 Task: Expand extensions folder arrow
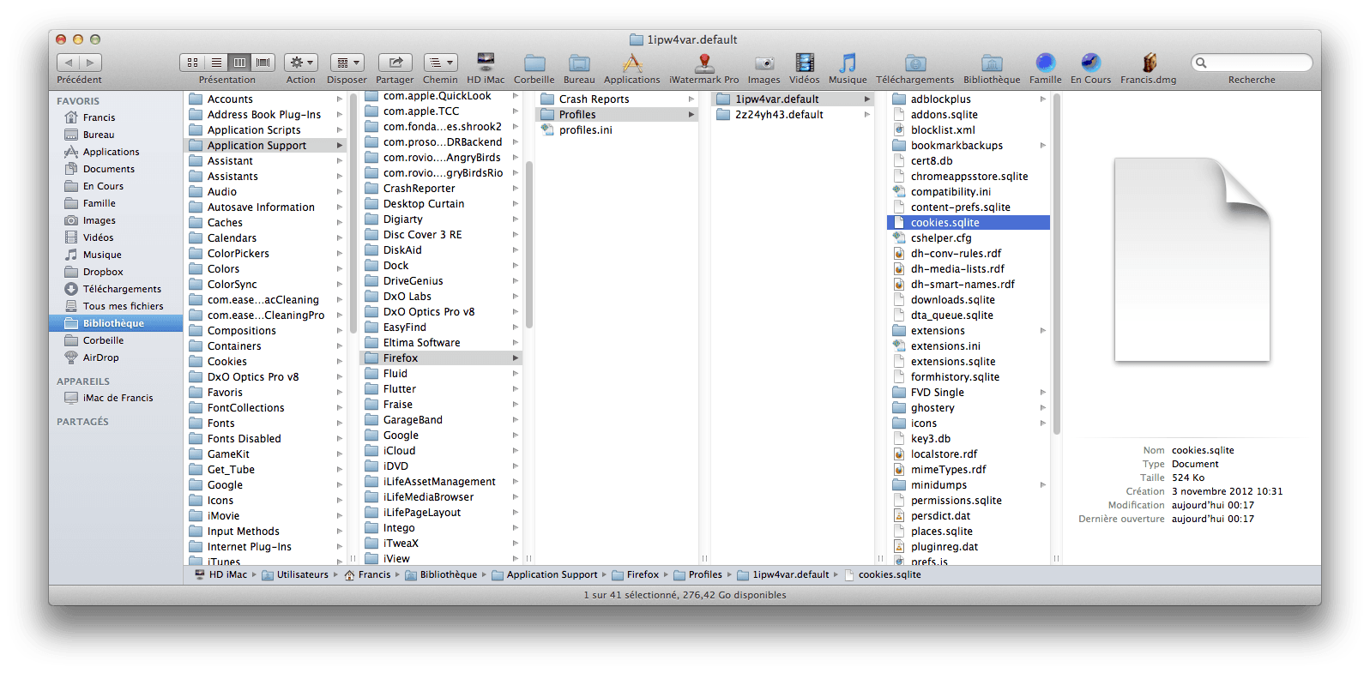tap(1043, 331)
